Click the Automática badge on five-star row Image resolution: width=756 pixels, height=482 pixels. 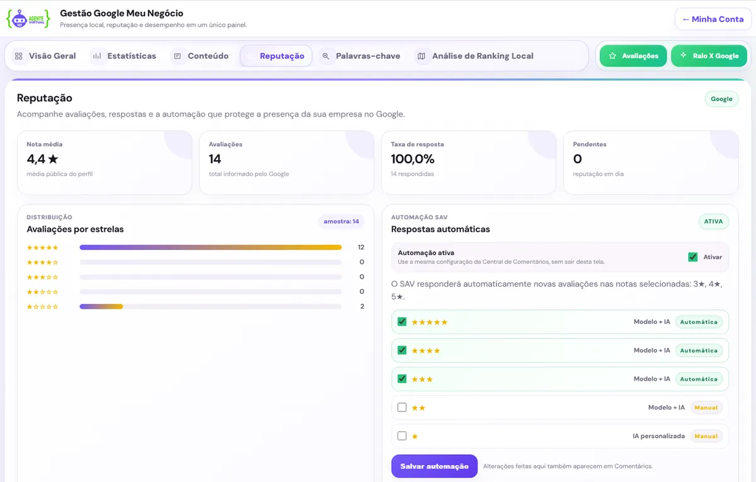pyautogui.click(x=699, y=322)
